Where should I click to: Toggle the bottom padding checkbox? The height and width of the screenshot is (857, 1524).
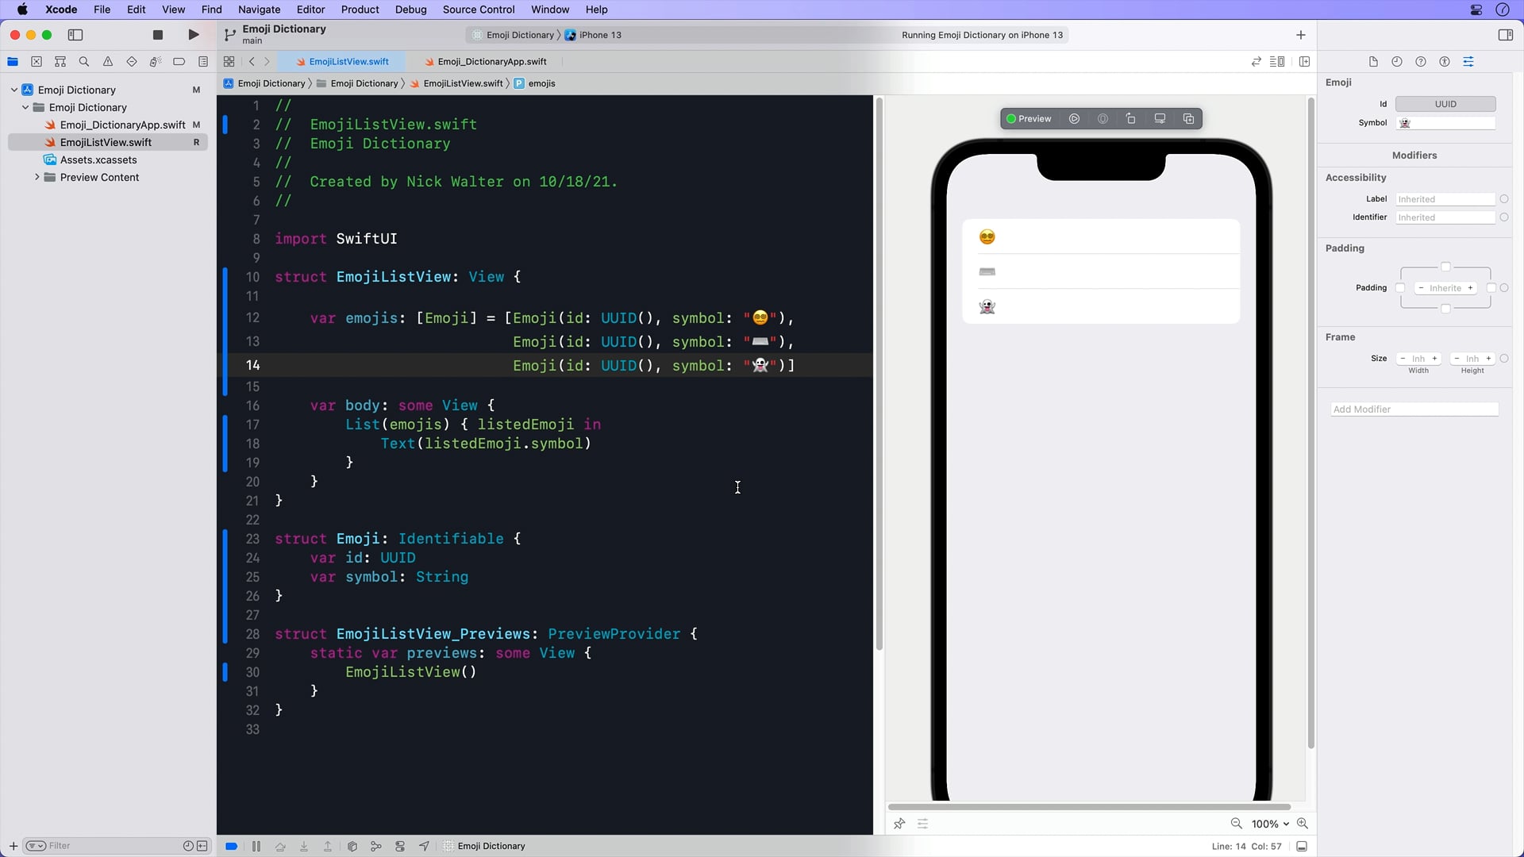1445,309
